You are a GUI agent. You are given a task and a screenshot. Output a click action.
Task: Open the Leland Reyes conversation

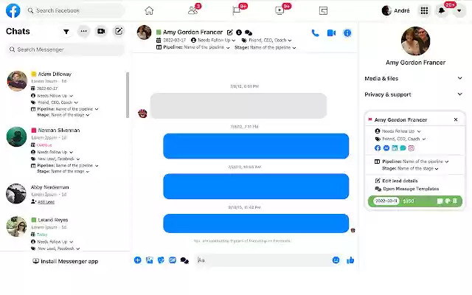click(x=65, y=233)
